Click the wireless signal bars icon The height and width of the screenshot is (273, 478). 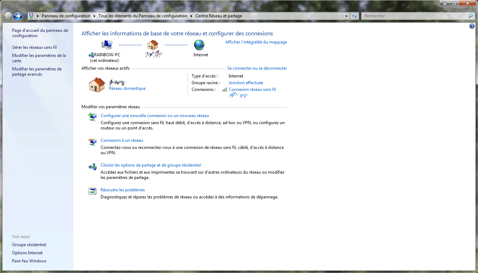coord(224,89)
